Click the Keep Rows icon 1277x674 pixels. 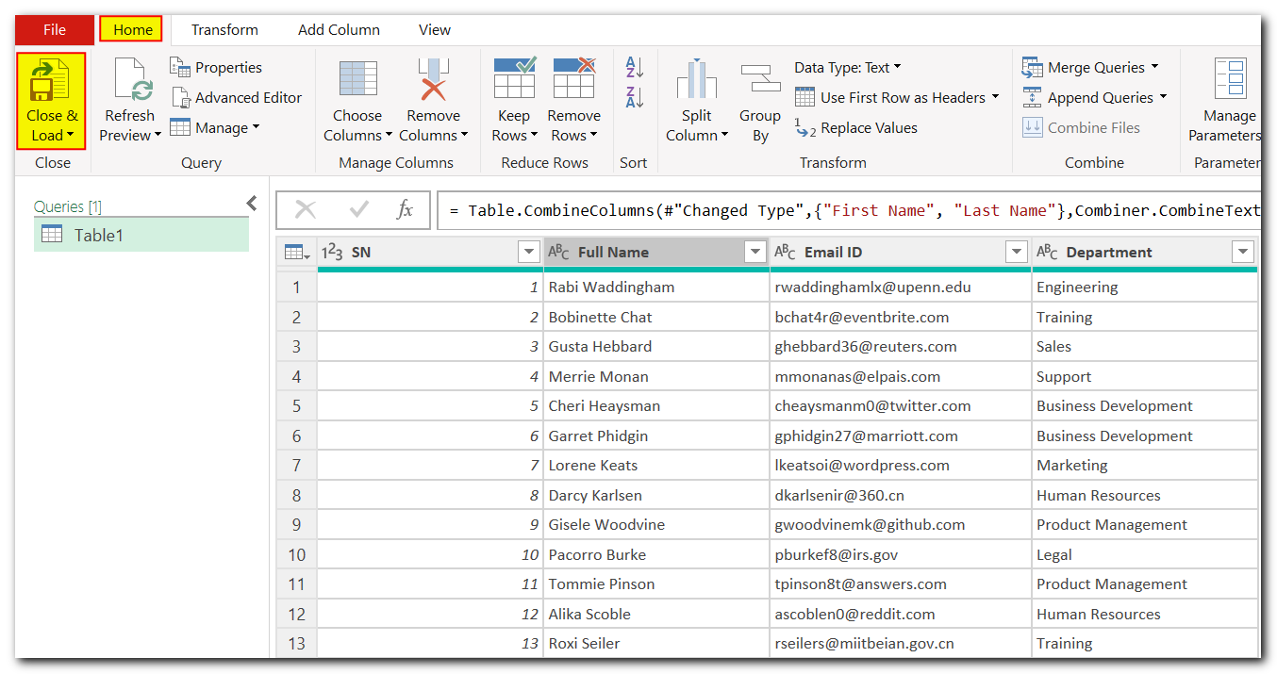click(x=514, y=78)
